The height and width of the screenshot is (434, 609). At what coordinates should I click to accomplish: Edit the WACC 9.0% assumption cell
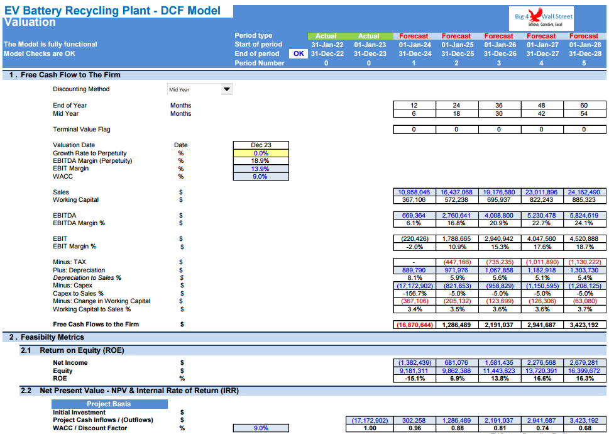(260, 176)
